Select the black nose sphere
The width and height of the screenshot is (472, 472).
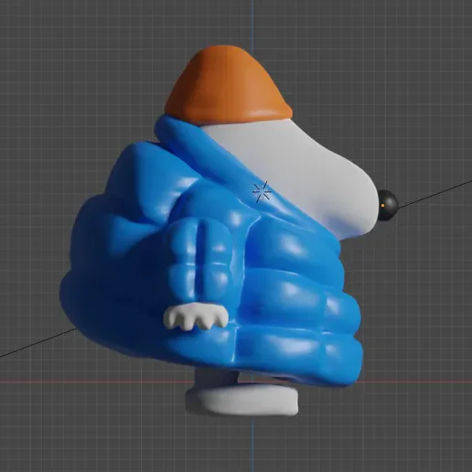(388, 205)
